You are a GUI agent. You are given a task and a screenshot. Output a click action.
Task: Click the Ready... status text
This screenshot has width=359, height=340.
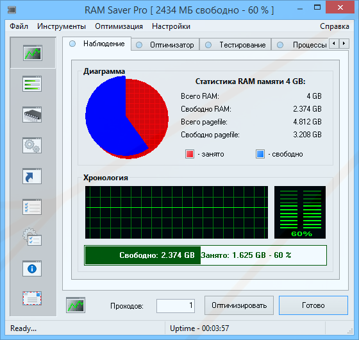23,328
